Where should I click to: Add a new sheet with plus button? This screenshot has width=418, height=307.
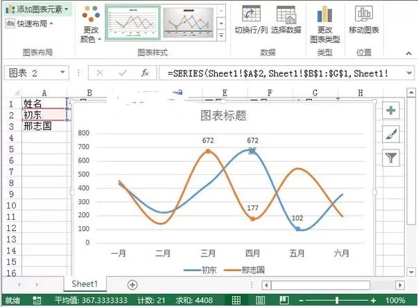[132, 285]
